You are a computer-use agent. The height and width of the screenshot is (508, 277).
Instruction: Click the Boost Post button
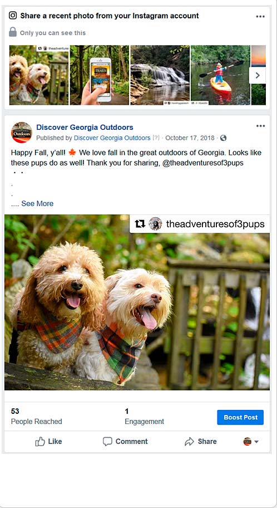240,417
